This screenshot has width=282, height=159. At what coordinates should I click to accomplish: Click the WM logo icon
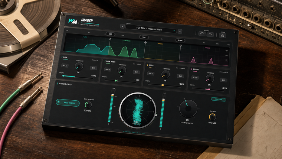(73, 21)
